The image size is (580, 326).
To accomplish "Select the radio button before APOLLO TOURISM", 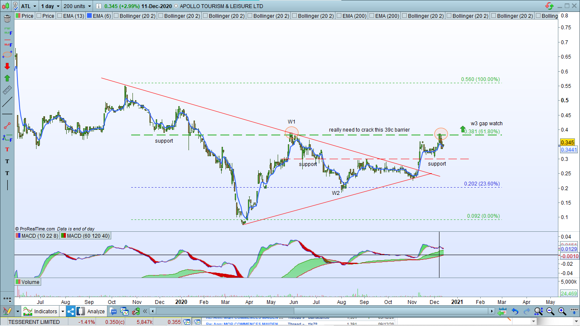I will pyautogui.click(x=176, y=6).
